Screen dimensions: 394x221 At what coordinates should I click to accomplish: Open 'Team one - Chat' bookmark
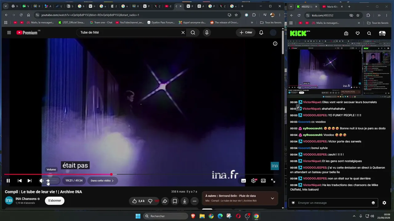pos(101,22)
